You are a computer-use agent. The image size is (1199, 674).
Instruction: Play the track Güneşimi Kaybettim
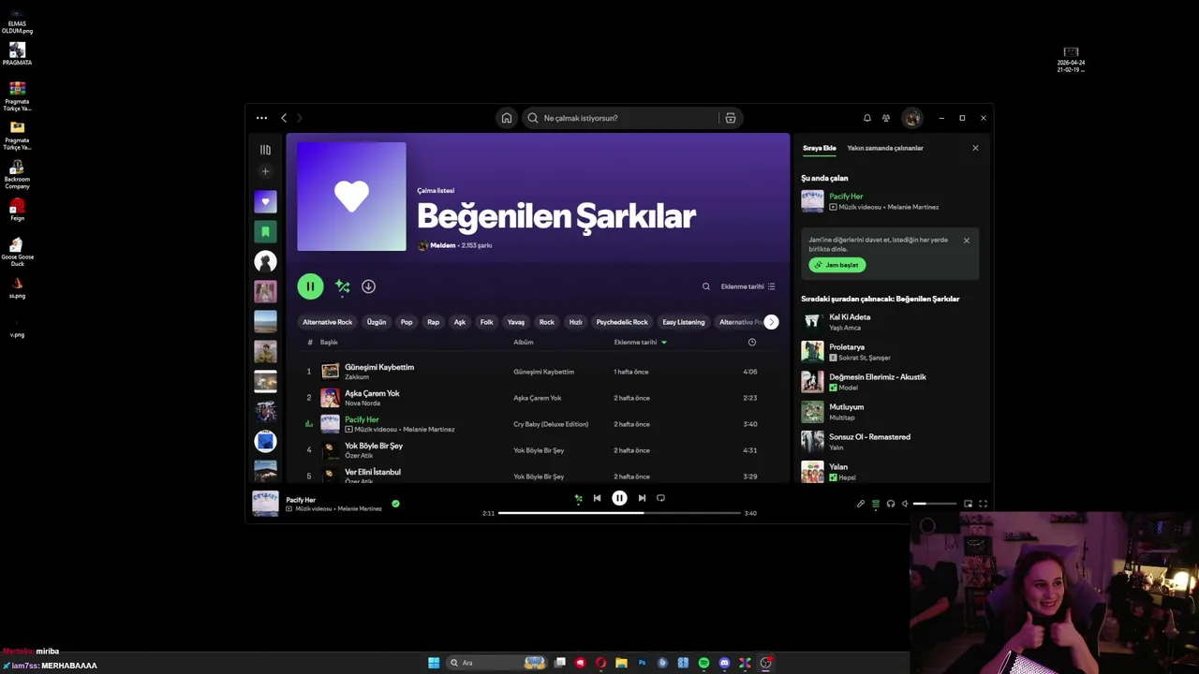[x=379, y=367]
